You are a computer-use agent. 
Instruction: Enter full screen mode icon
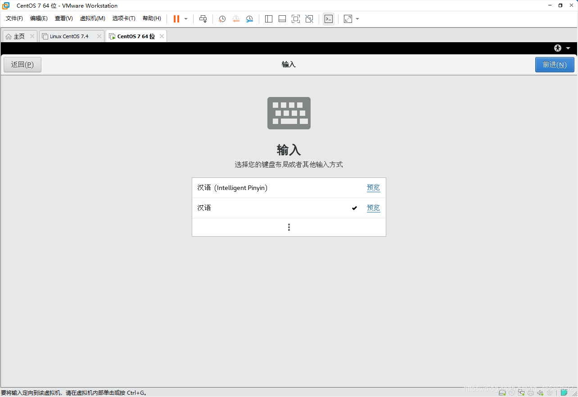pyautogui.click(x=296, y=19)
